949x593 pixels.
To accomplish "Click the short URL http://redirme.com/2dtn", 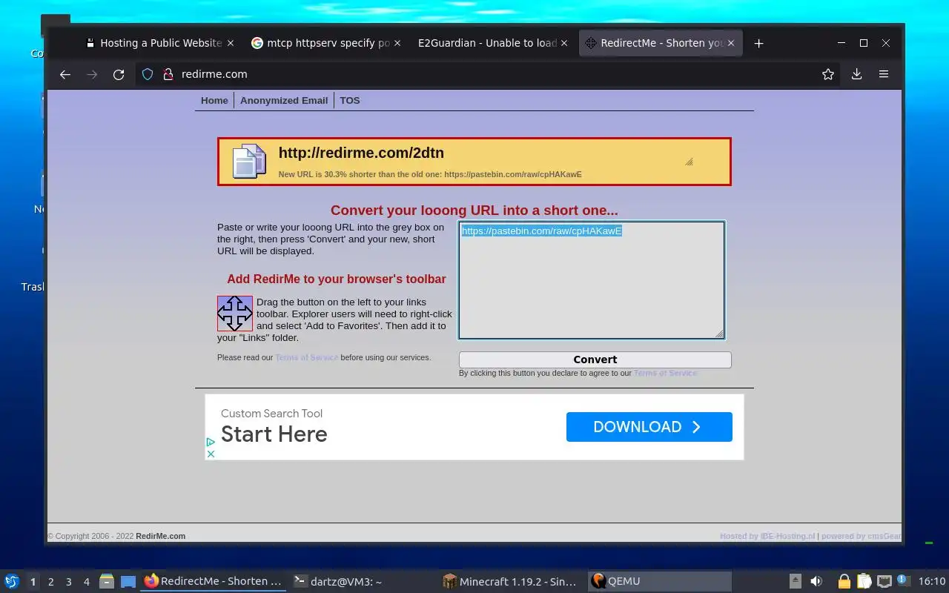I will (x=361, y=153).
